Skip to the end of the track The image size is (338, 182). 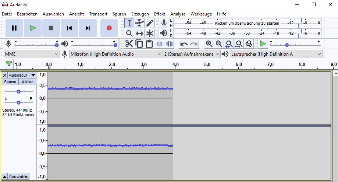click(88, 28)
